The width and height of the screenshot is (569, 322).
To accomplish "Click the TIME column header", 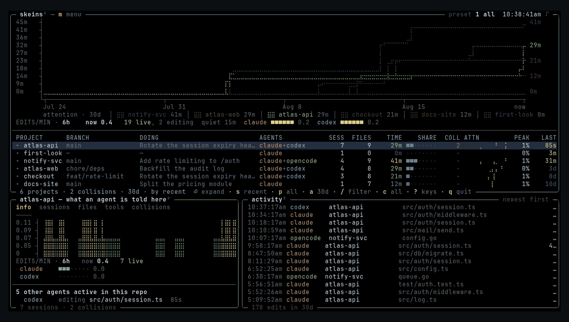I will pos(395,138).
